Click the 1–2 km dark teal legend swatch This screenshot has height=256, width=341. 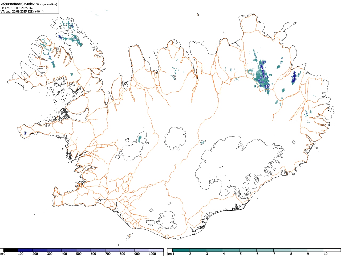tap(181, 250)
